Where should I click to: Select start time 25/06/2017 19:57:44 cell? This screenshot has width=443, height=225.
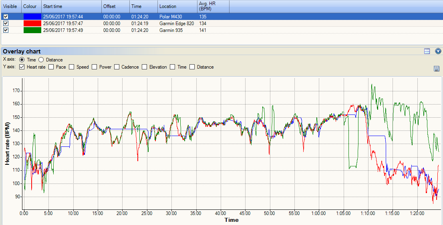click(63, 17)
